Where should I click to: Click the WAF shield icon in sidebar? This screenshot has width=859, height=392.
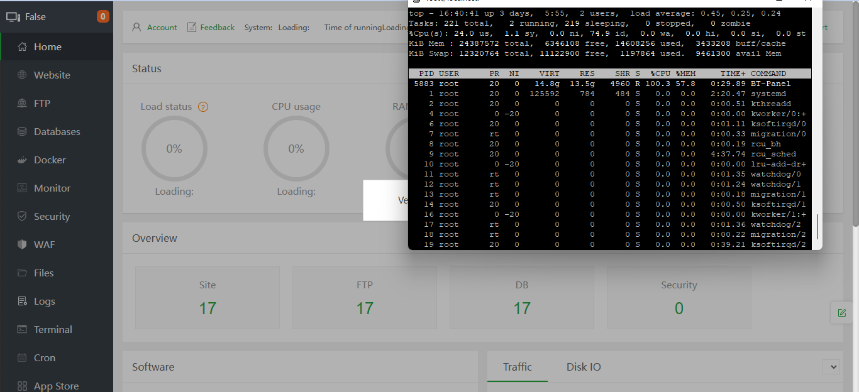tap(22, 245)
